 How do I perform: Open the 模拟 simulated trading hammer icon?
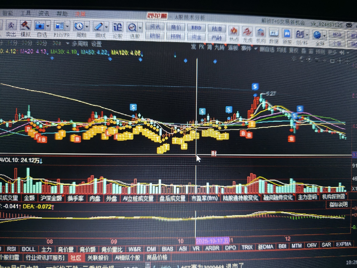point(25,26)
